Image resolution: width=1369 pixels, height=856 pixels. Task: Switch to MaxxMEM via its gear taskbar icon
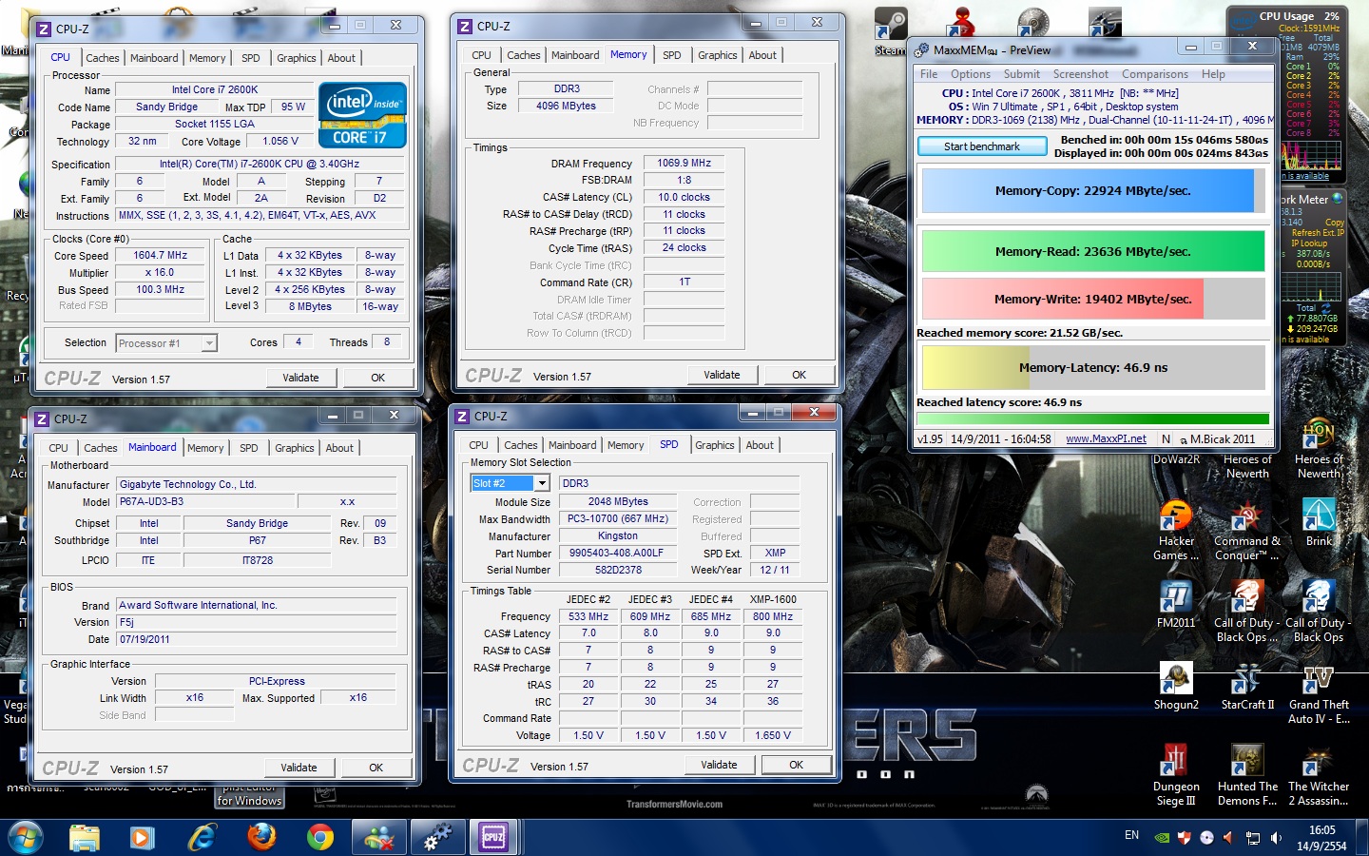(437, 837)
